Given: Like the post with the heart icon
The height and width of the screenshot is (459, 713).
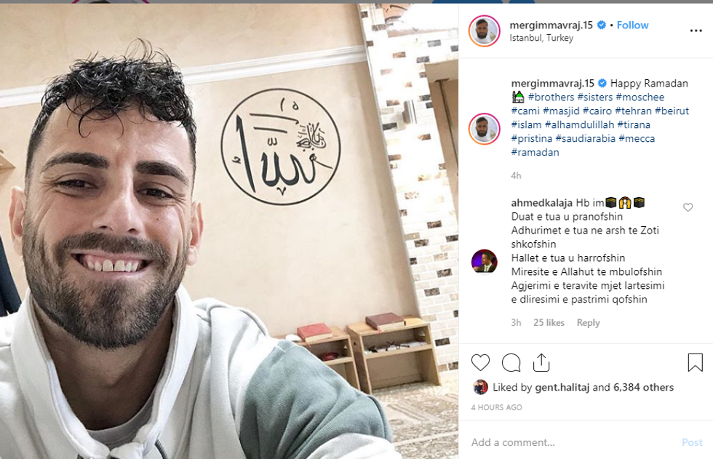Looking at the screenshot, I should point(480,363).
